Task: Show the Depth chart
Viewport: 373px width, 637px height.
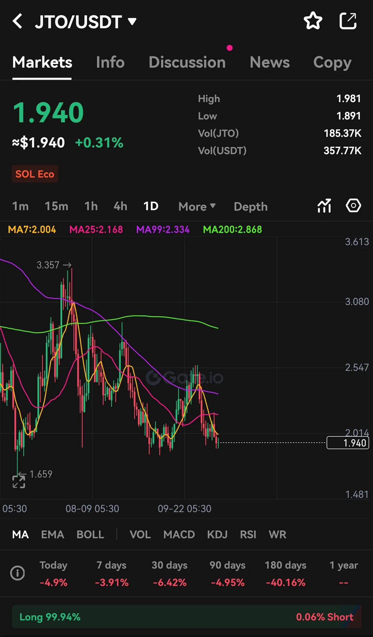Action: tap(251, 207)
